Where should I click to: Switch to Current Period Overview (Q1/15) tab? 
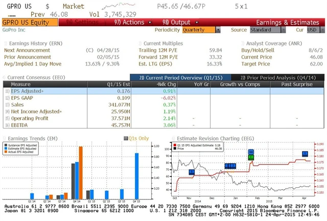click(176, 77)
